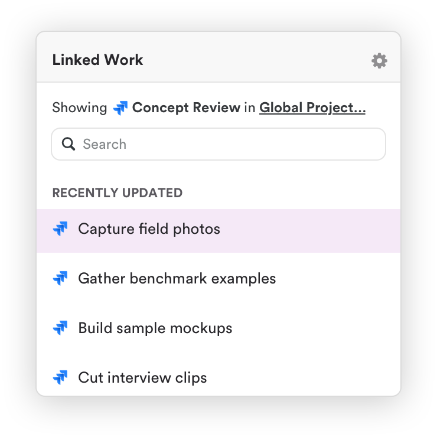Click the search magnifying glass icon

69,144
